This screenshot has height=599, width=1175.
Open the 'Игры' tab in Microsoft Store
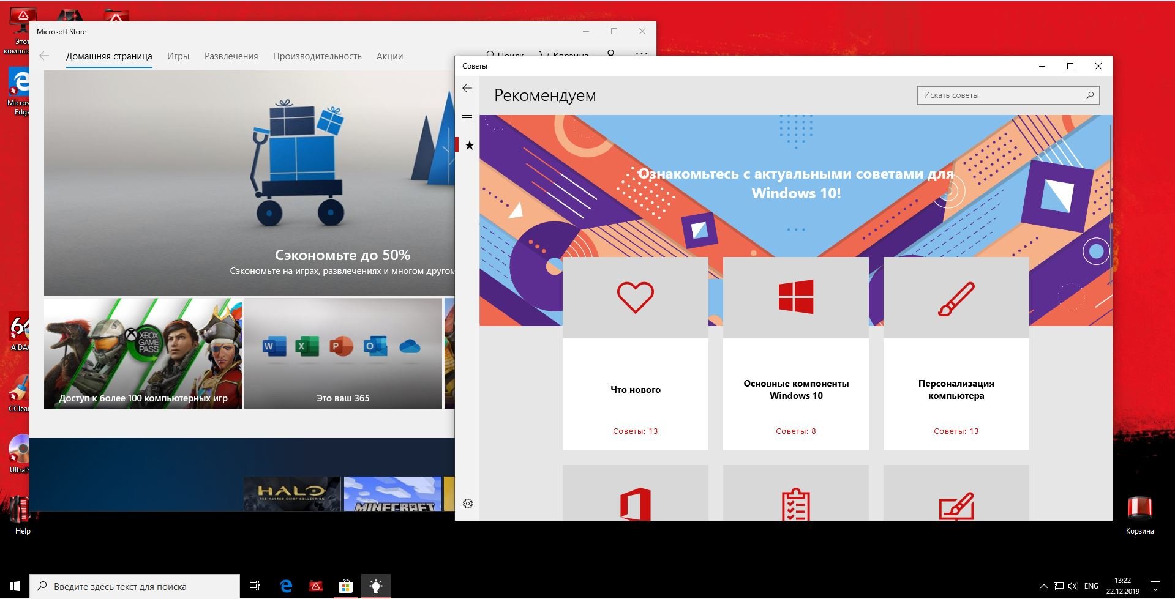coord(178,56)
